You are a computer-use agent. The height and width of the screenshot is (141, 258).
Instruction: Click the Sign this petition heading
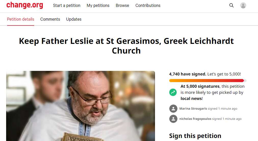click(195, 136)
